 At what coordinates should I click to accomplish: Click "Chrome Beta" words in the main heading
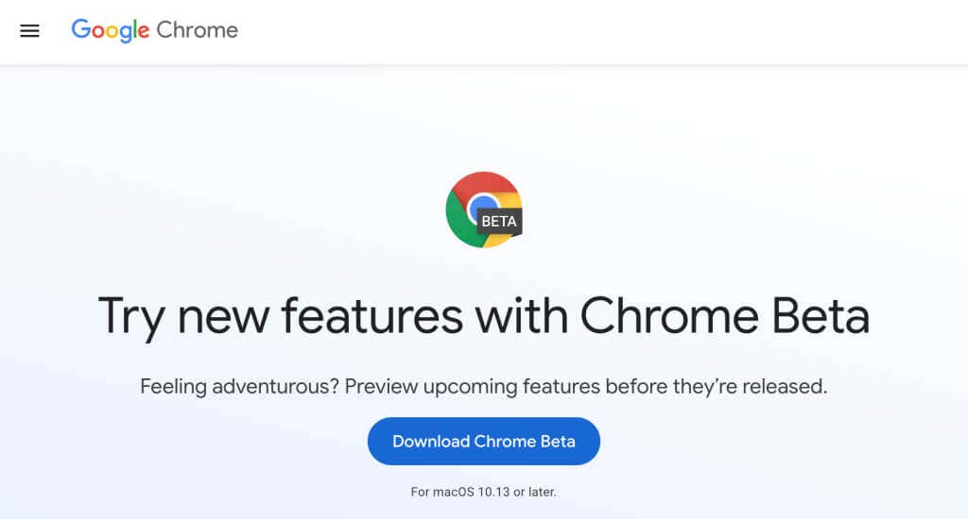tap(724, 316)
